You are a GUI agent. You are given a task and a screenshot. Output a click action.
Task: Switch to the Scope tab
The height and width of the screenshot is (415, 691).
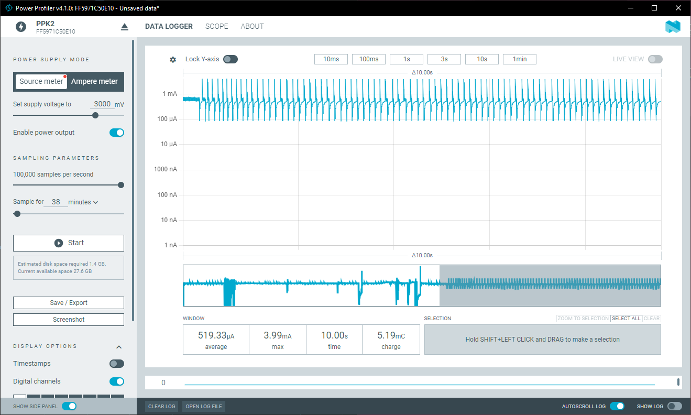point(216,26)
